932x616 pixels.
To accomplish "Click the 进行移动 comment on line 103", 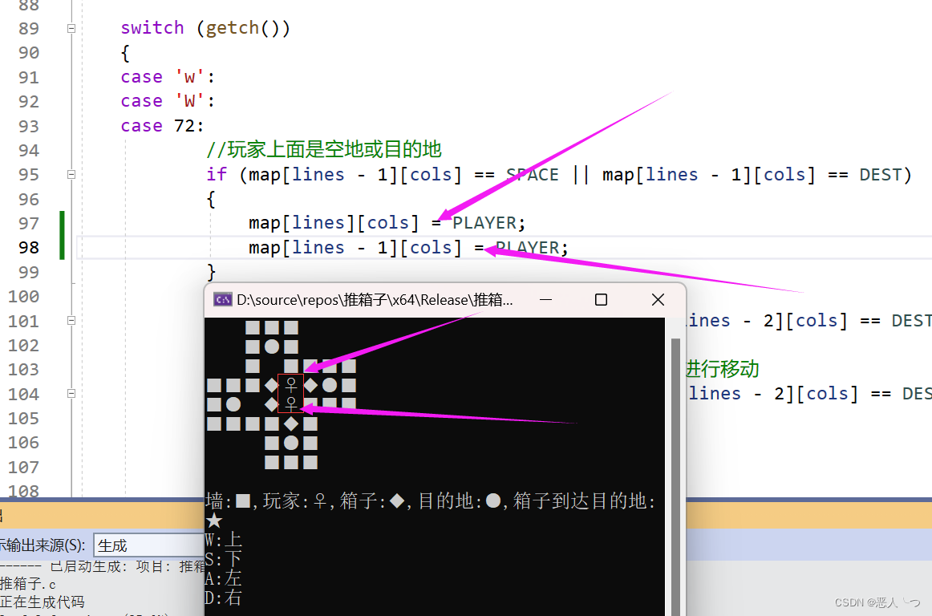I will 722,369.
